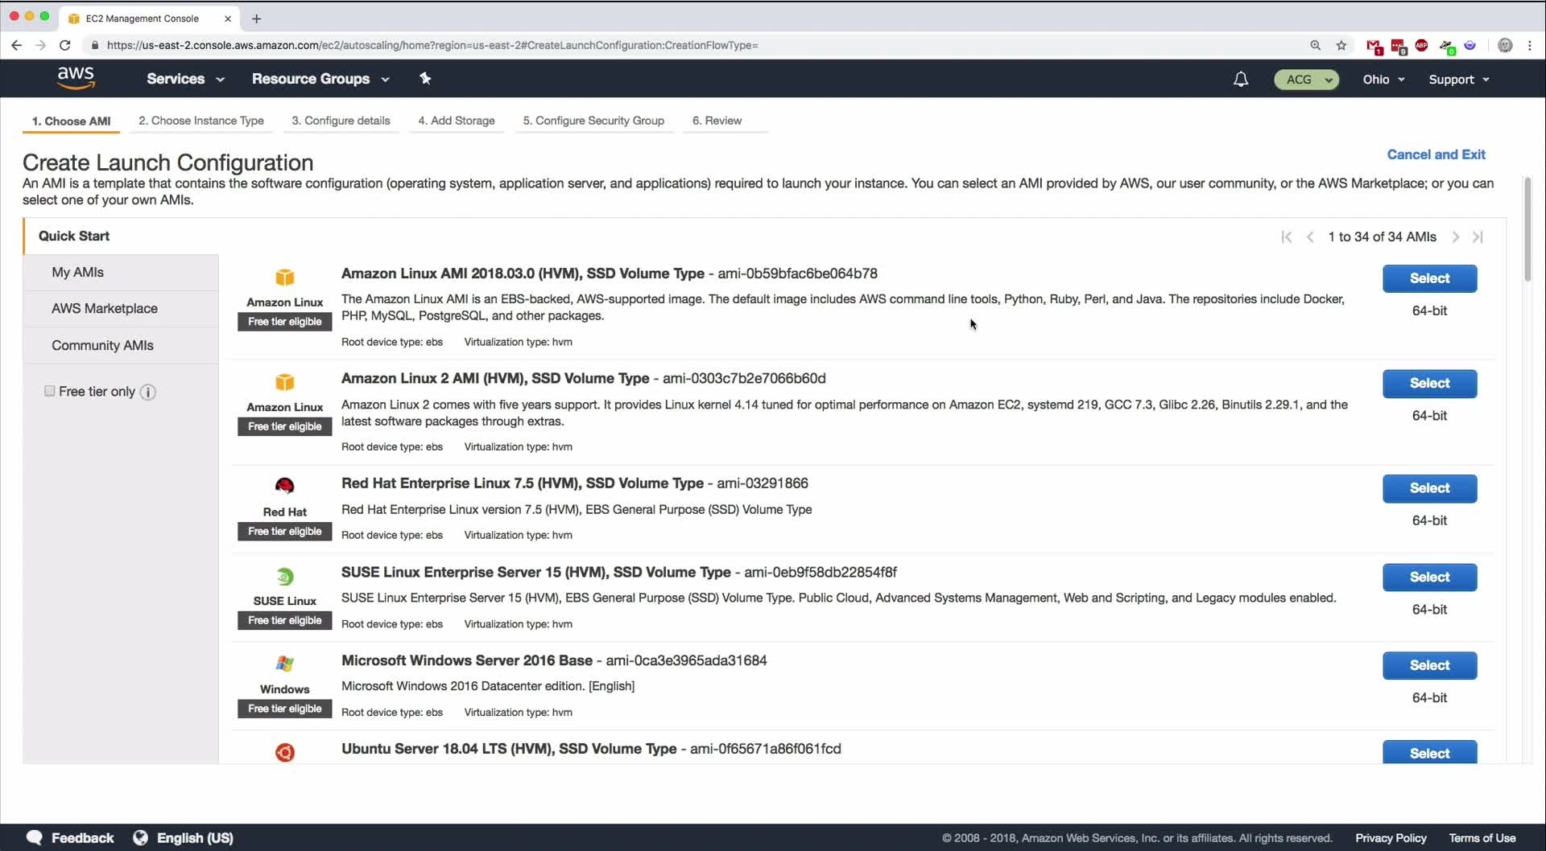Go forward using browser forward arrow
This screenshot has width=1546, height=851.
[40, 45]
